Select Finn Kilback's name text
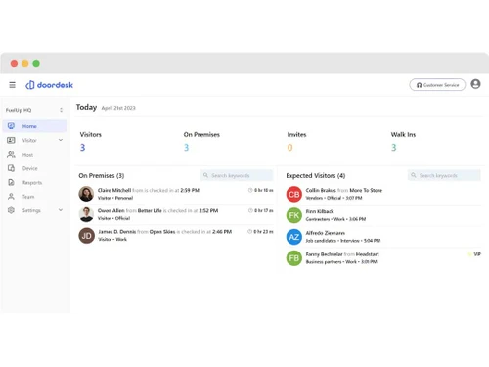The height and width of the screenshot is (367, 489). (320, 211)
